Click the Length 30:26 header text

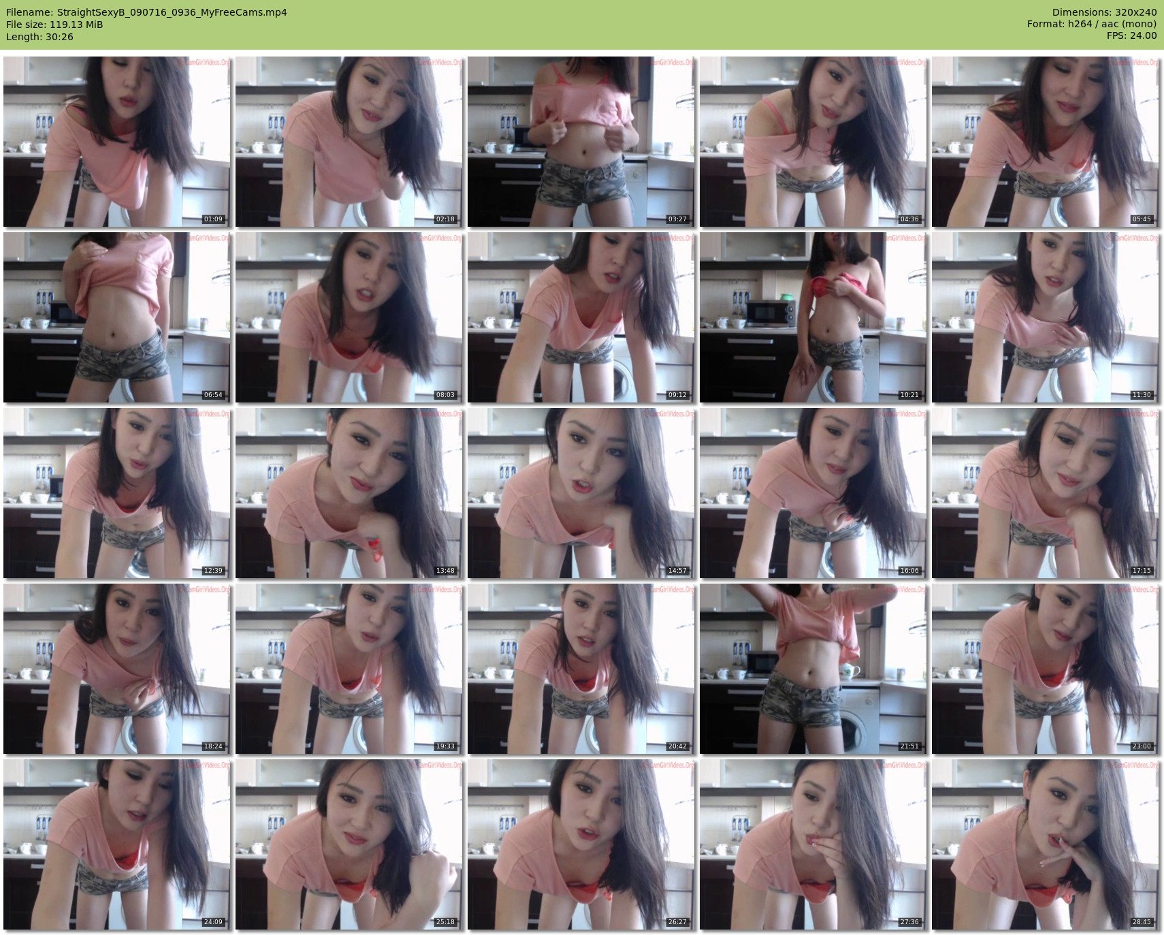(x=39, y=37)
